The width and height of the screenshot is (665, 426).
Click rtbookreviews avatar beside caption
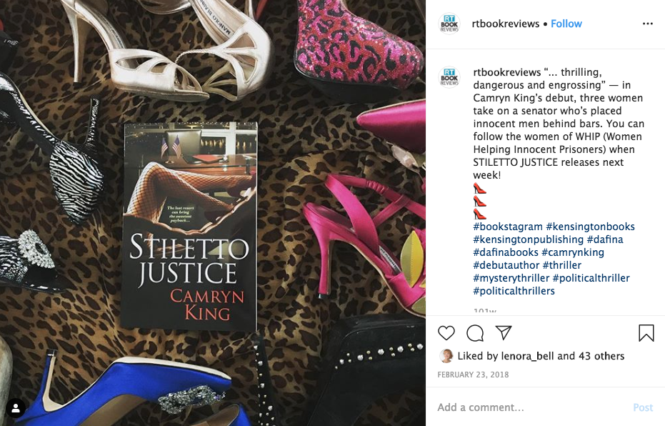click(x=449, y=77)
